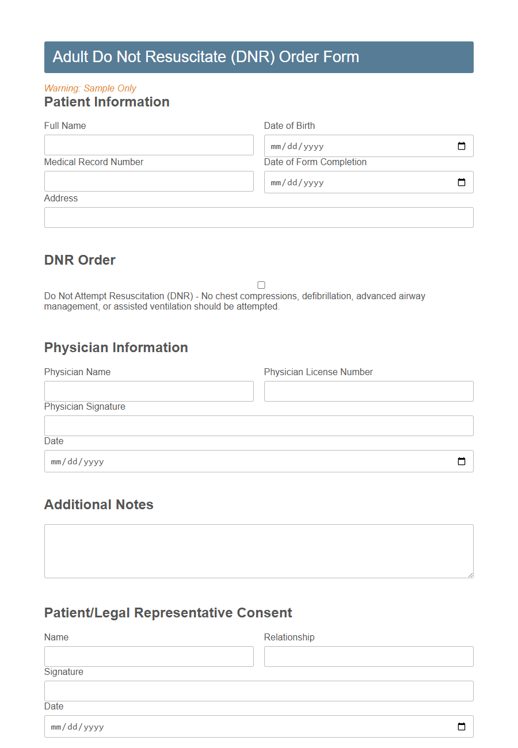Click the Adult DNR Order Form title banner
The image size is (518, 748).
coord(258,57)
